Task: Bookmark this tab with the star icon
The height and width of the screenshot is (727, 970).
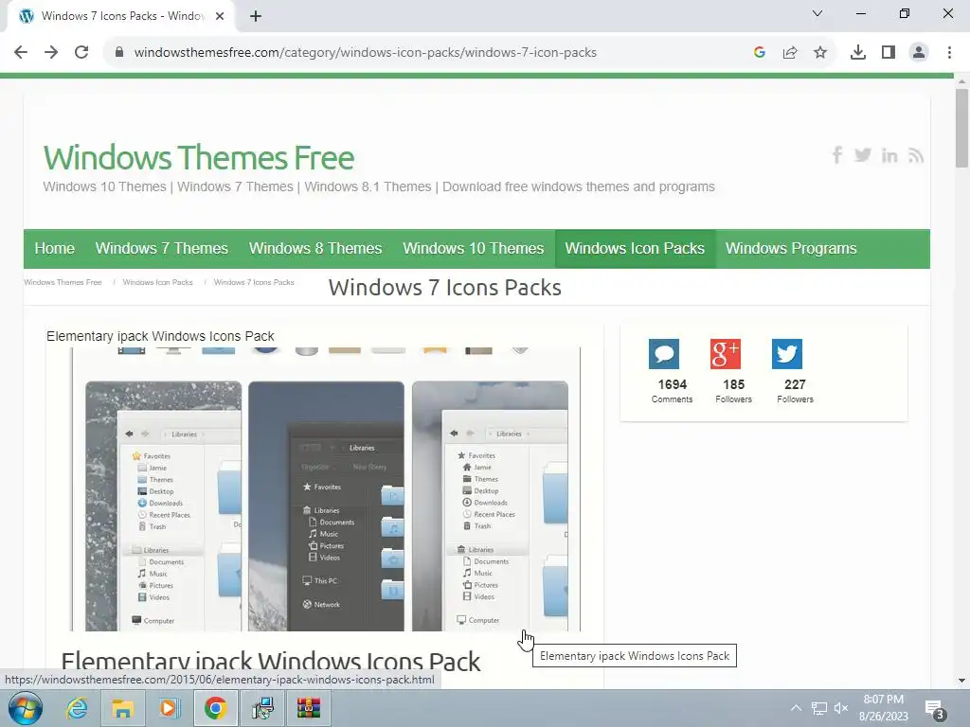Action: (820, 53)
